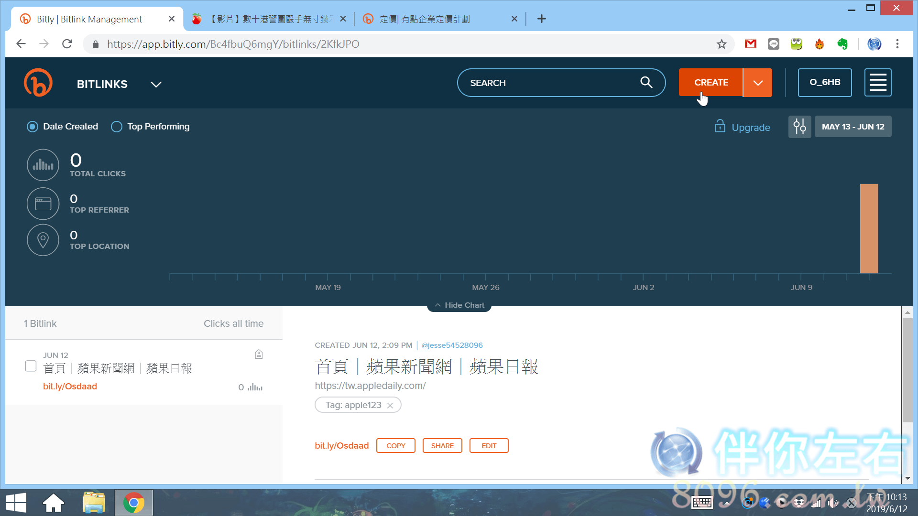Viewport: 918px width, 516px height.
Task: Click the clicks bar chart icon in bitlink row
Action: coord(255,387)
